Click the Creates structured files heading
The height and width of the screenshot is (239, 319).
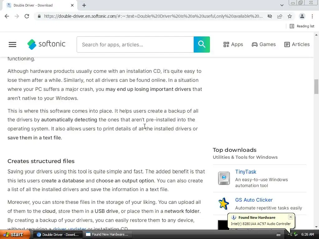pyautogui.click(x=41, y=161)
